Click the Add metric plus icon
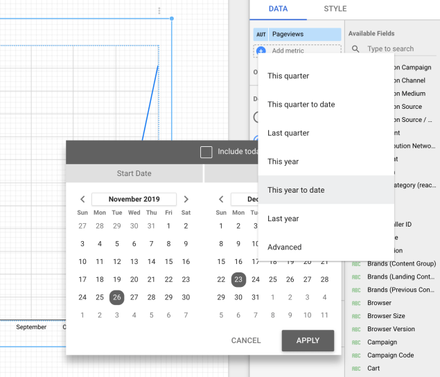The image size is (440, 377). (261, 51)
